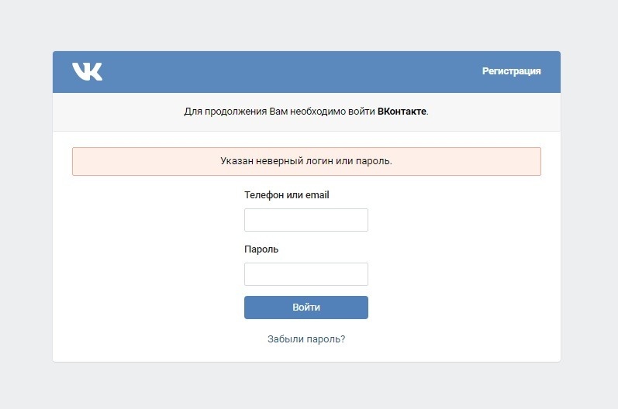Click the Для продолжения notice text
The height and width of the screenshot is (409, 618).
coord(279,112)
